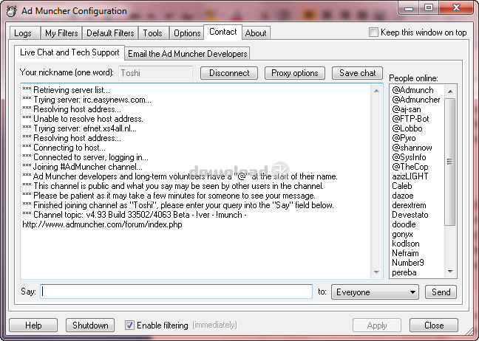Click the 'Connected to server, logging in' line
The height and width of the screenshot is (341, 479).
85,157
